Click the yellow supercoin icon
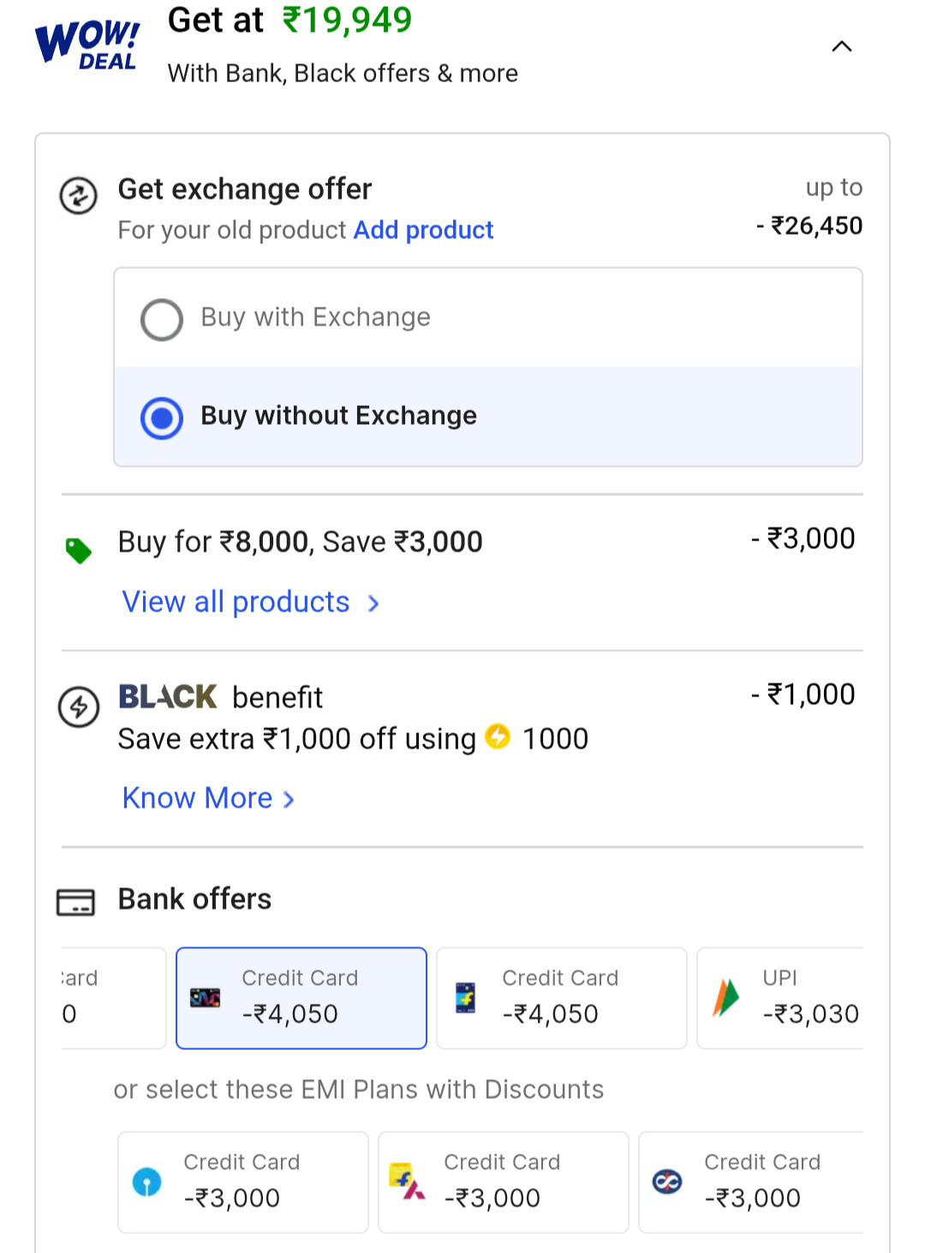Viewport: 925px width, 1253px height. point(498,736)
